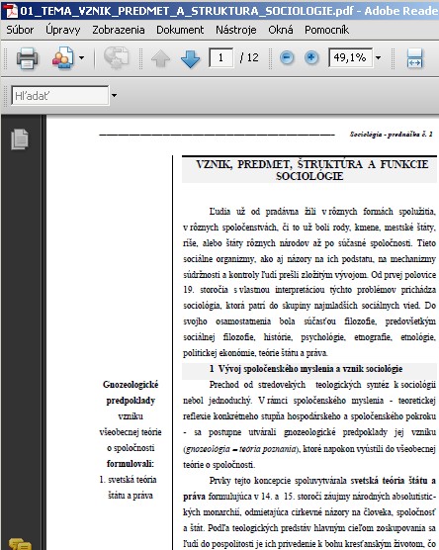Click total page count '/ 12'

point(249,57)
